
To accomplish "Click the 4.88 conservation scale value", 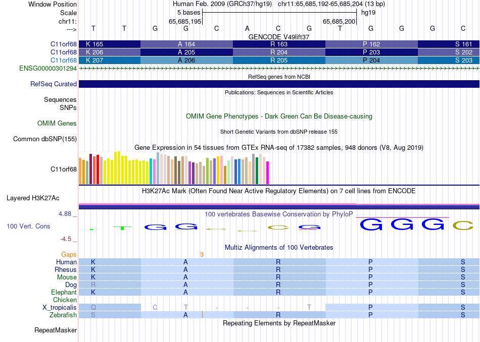I will click(65, 214).
